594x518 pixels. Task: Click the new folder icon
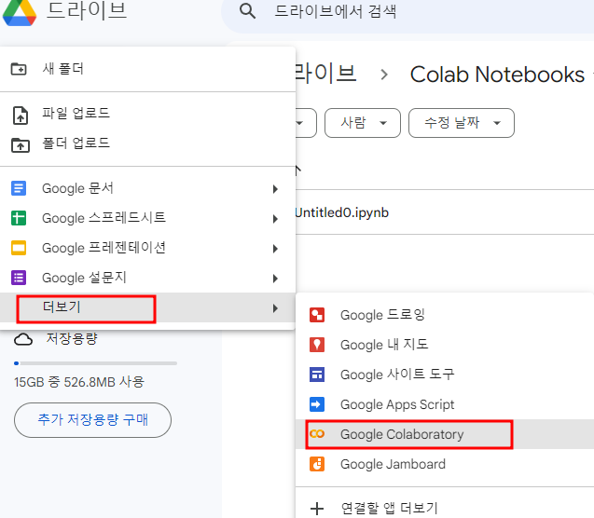19,69
